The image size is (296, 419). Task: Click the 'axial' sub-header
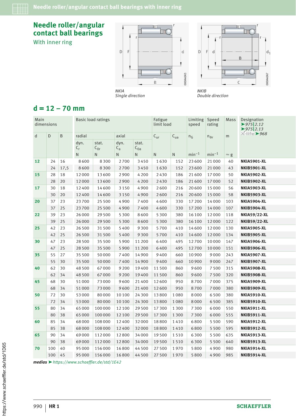click(x=121, y=136)
